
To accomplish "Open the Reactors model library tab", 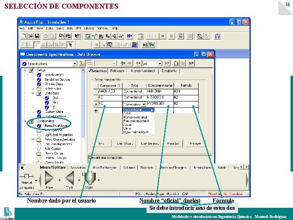I will click(x=146, y=167).
